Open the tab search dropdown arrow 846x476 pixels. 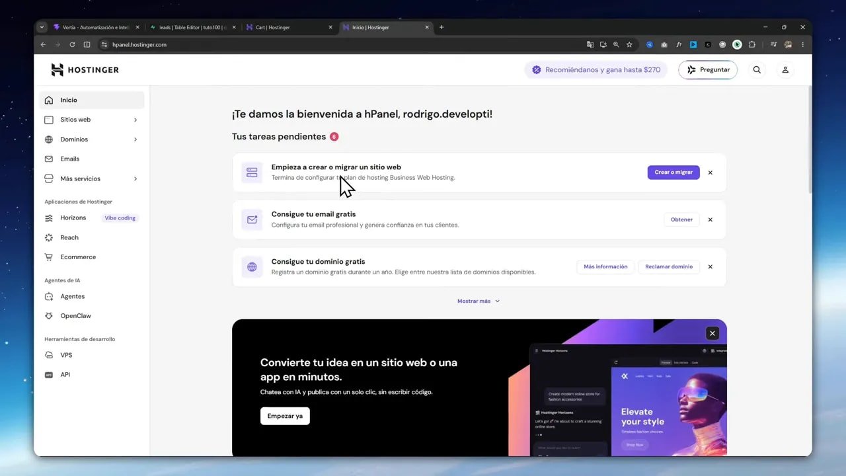point(42,27)
